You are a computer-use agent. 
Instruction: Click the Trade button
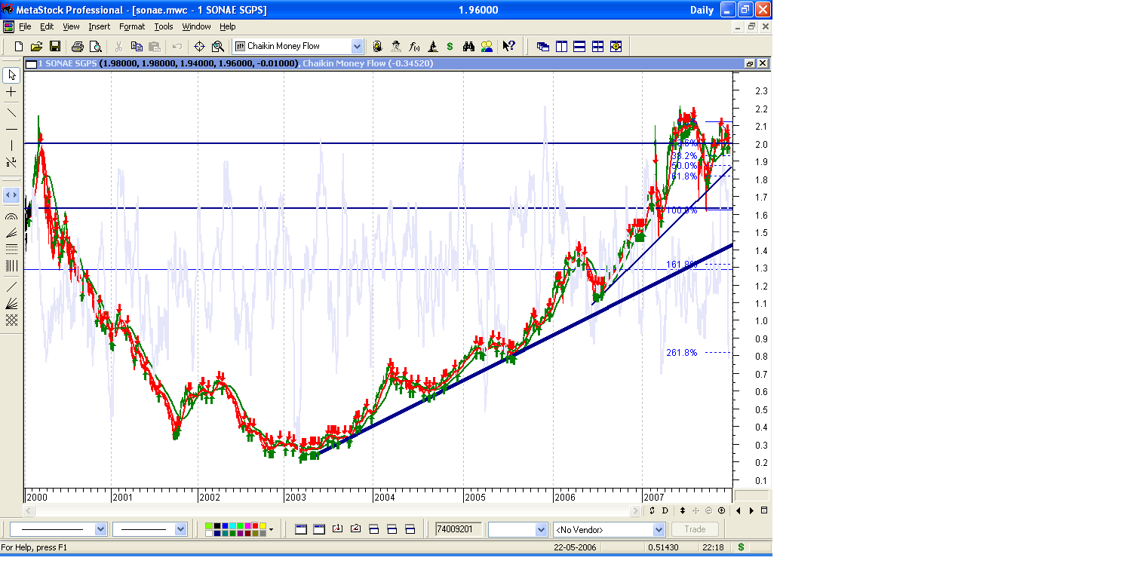[695, 529]
